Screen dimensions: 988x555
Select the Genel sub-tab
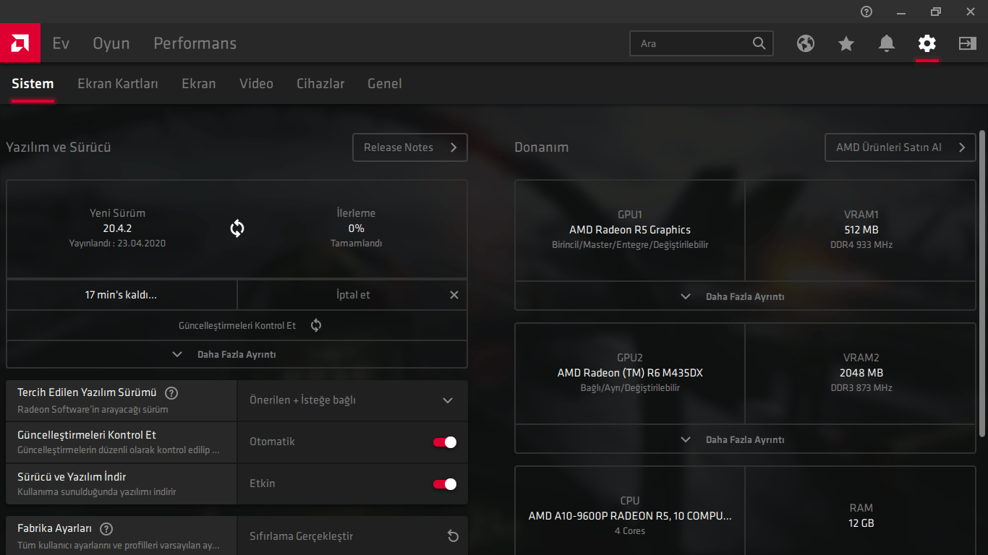(x=385, y=84)
